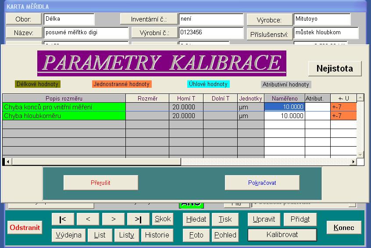Click the Příslušenství field můstek hloubkom
Screen dimensions: 371x248
pos(326,33)
